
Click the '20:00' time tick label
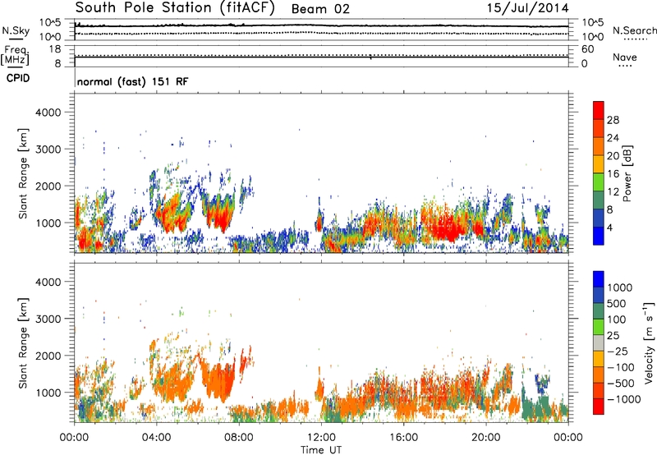coord(485,438)
